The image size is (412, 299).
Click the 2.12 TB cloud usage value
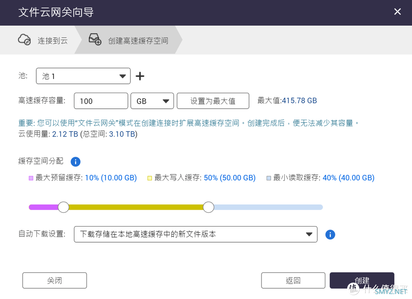(x=65, y=134)
